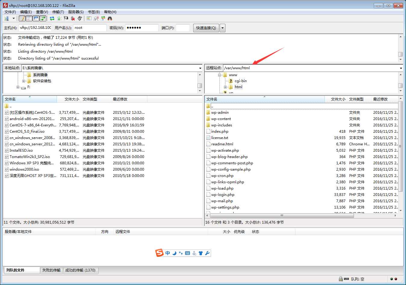Viewport: 406px width, 285px height.
Task: Select the cgi-bin folder in the remote tree
Action: [x=241, y=81]
